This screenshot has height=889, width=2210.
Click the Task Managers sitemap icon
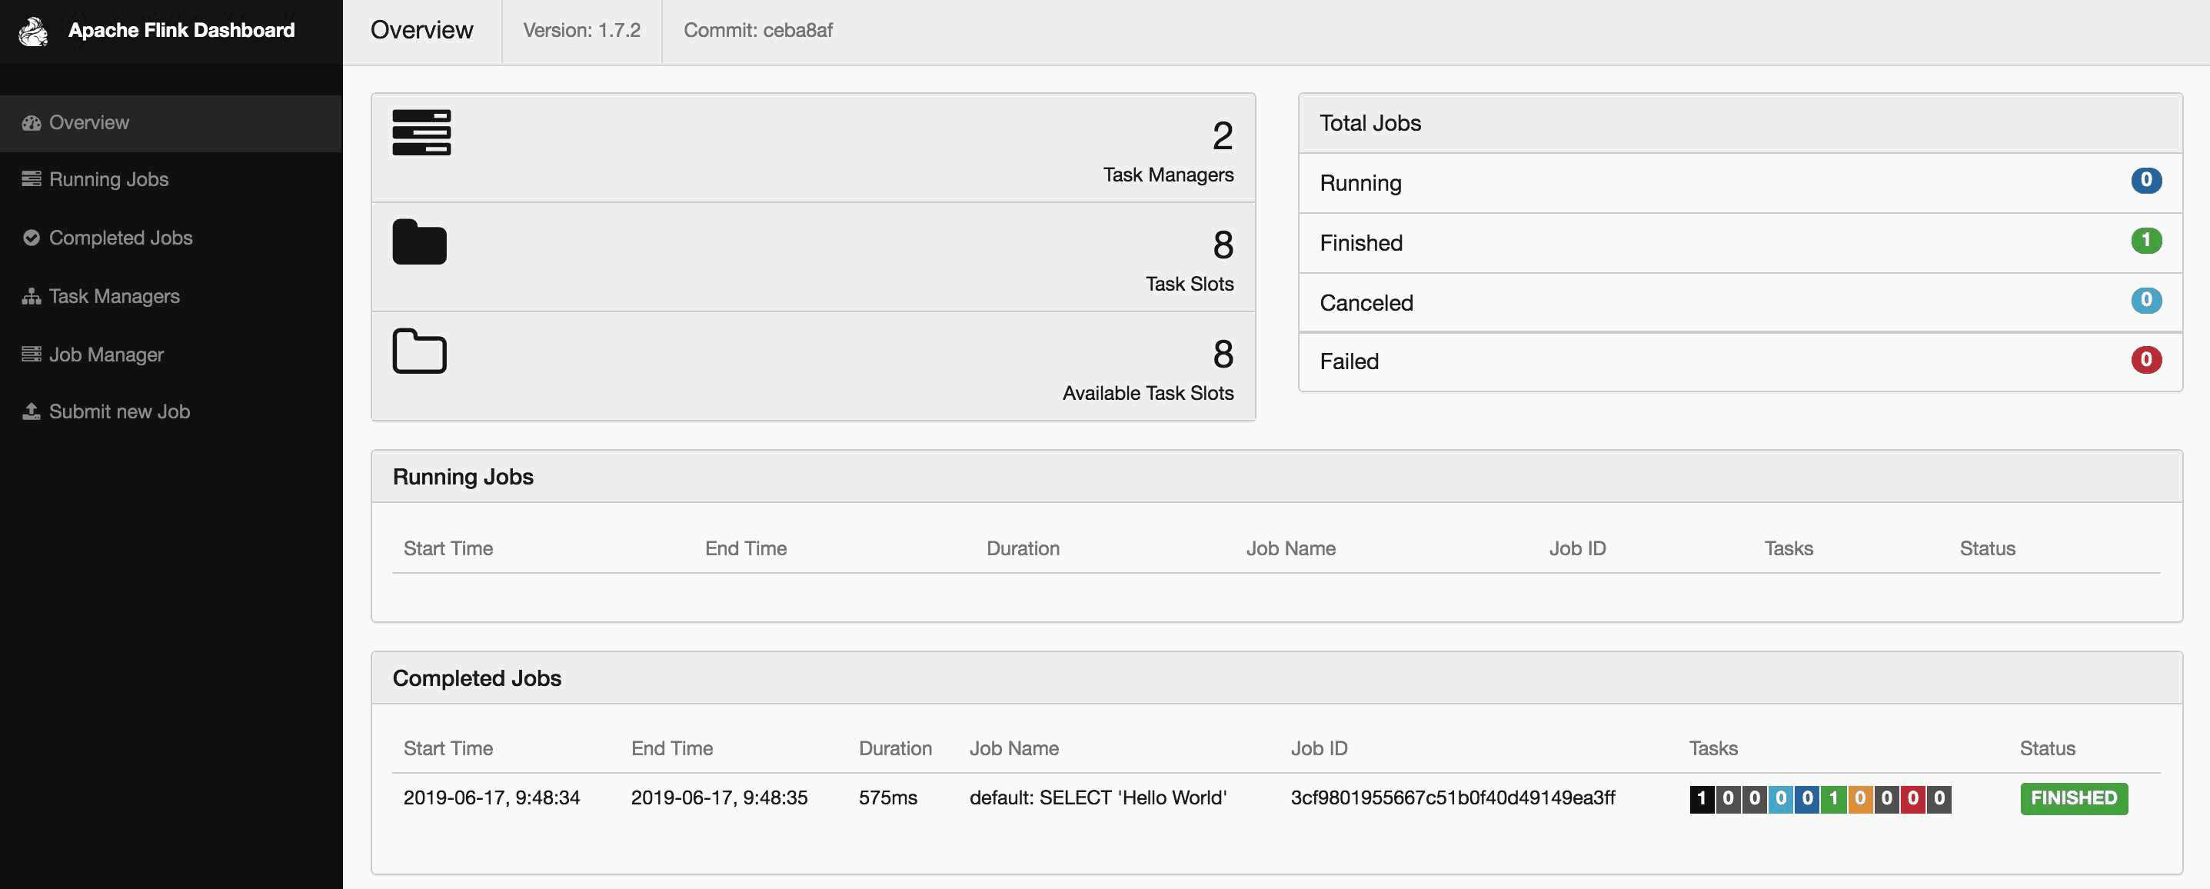(x=32, y=296)
